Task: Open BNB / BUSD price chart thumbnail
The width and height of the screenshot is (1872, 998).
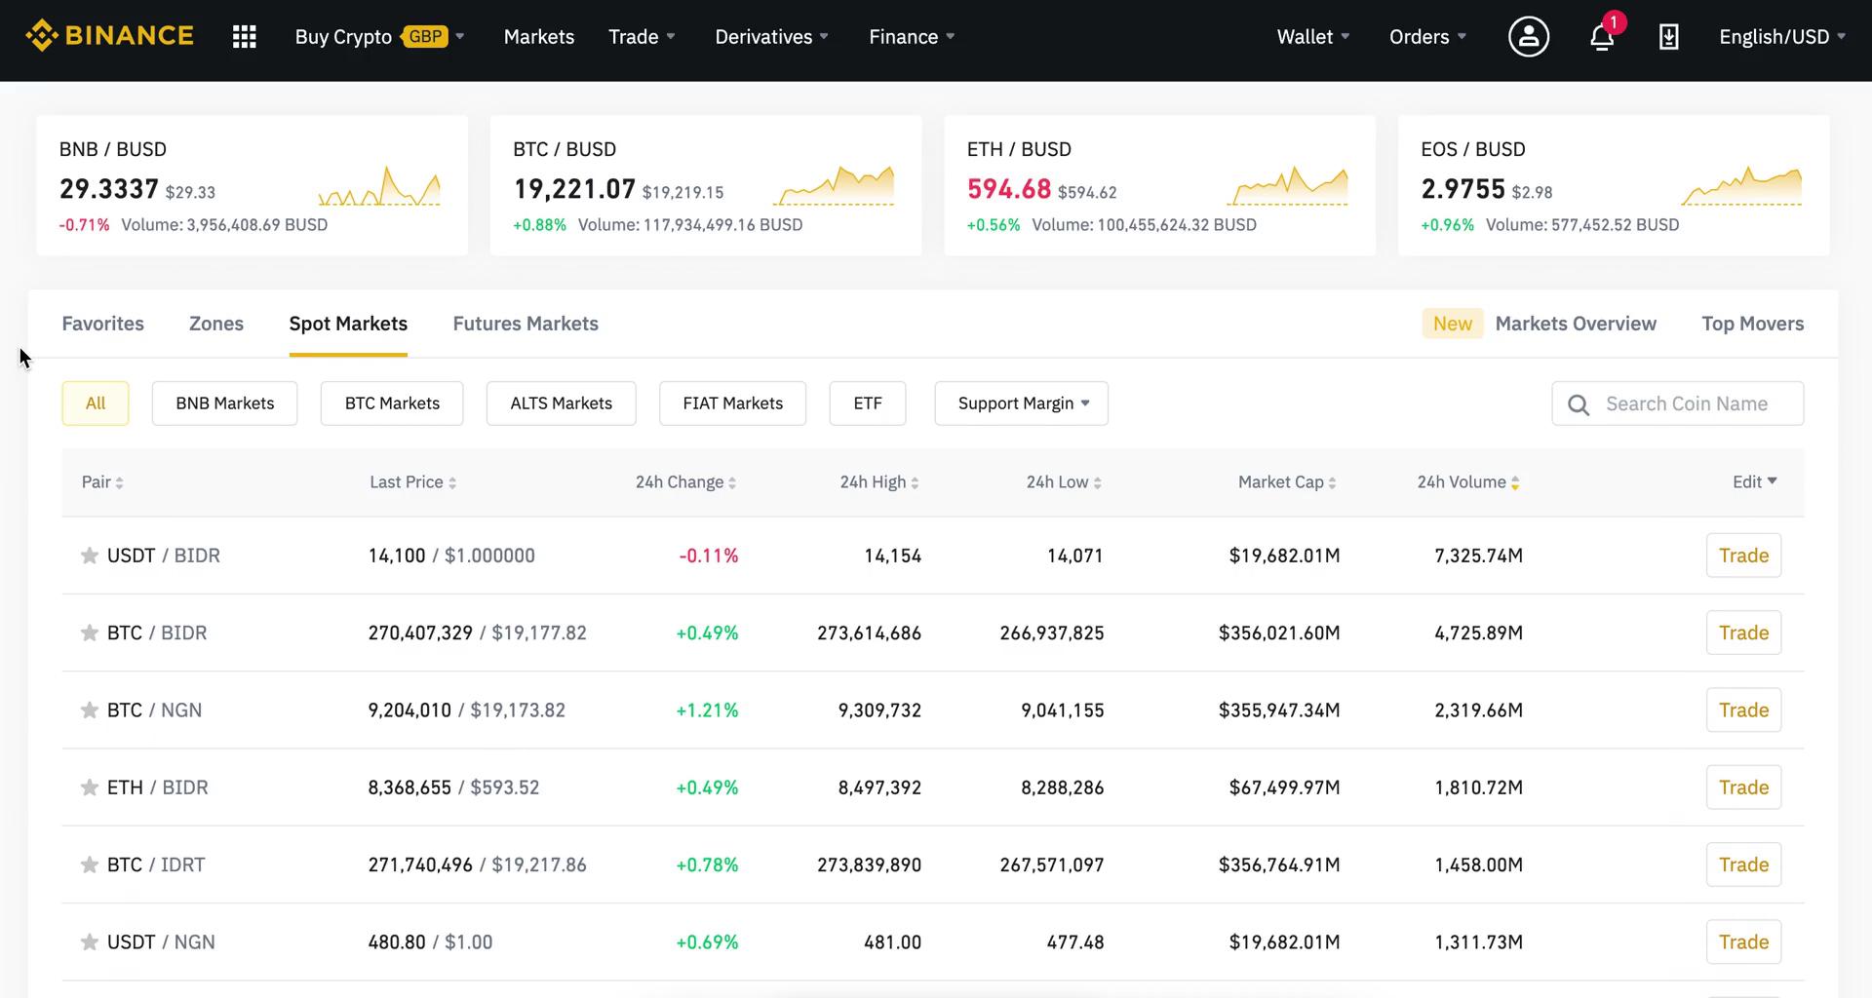Action: click(x=379, y=185)
